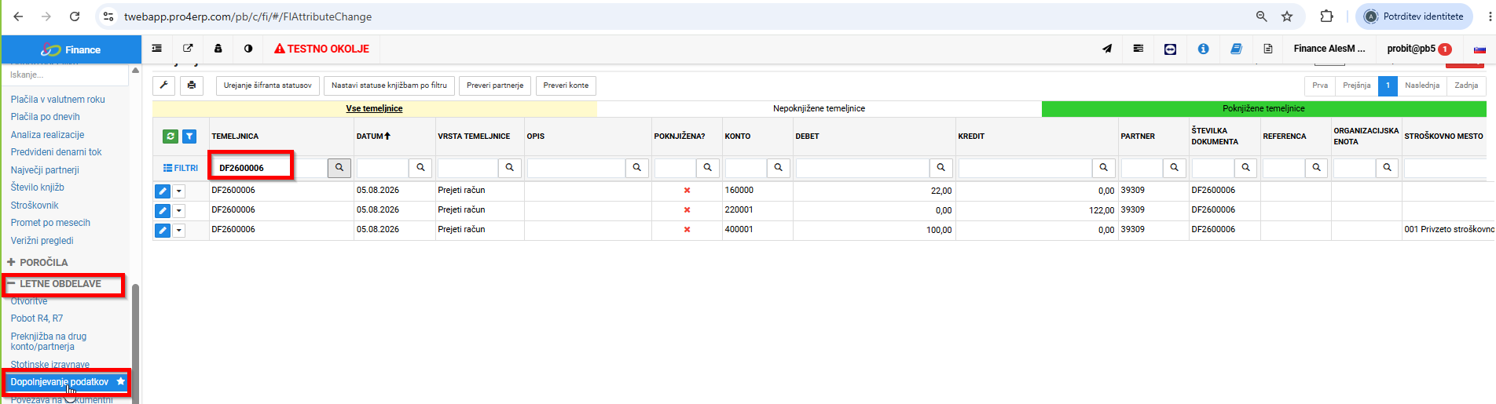Open Stroškovnik sidebar link
1496x404 pixels.
point(35,206)
